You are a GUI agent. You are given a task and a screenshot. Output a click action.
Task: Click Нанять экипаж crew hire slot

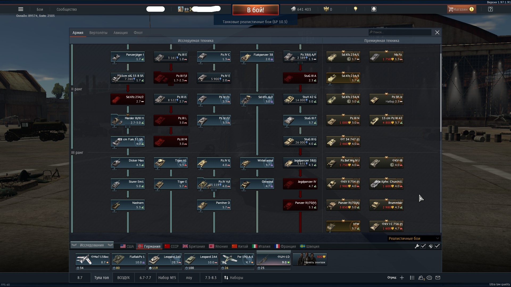click(x=310, y=259)
